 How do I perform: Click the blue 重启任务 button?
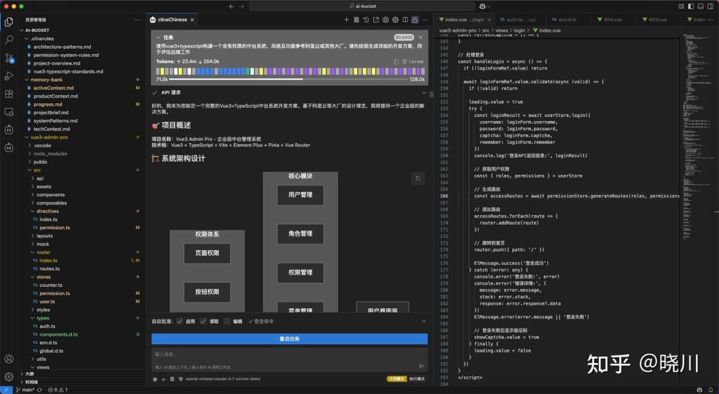tap(289, 339)
